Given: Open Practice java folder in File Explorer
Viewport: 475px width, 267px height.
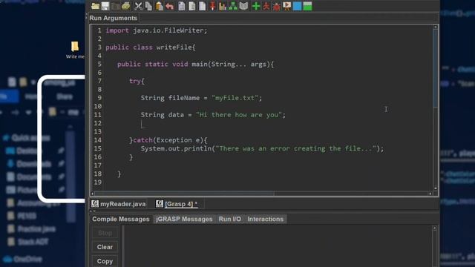Looking at the screenshot, I should pyautogui.click(x=32, y=229).
